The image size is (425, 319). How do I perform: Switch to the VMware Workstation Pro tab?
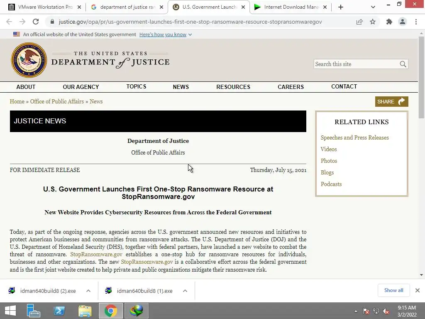[44, 7]
